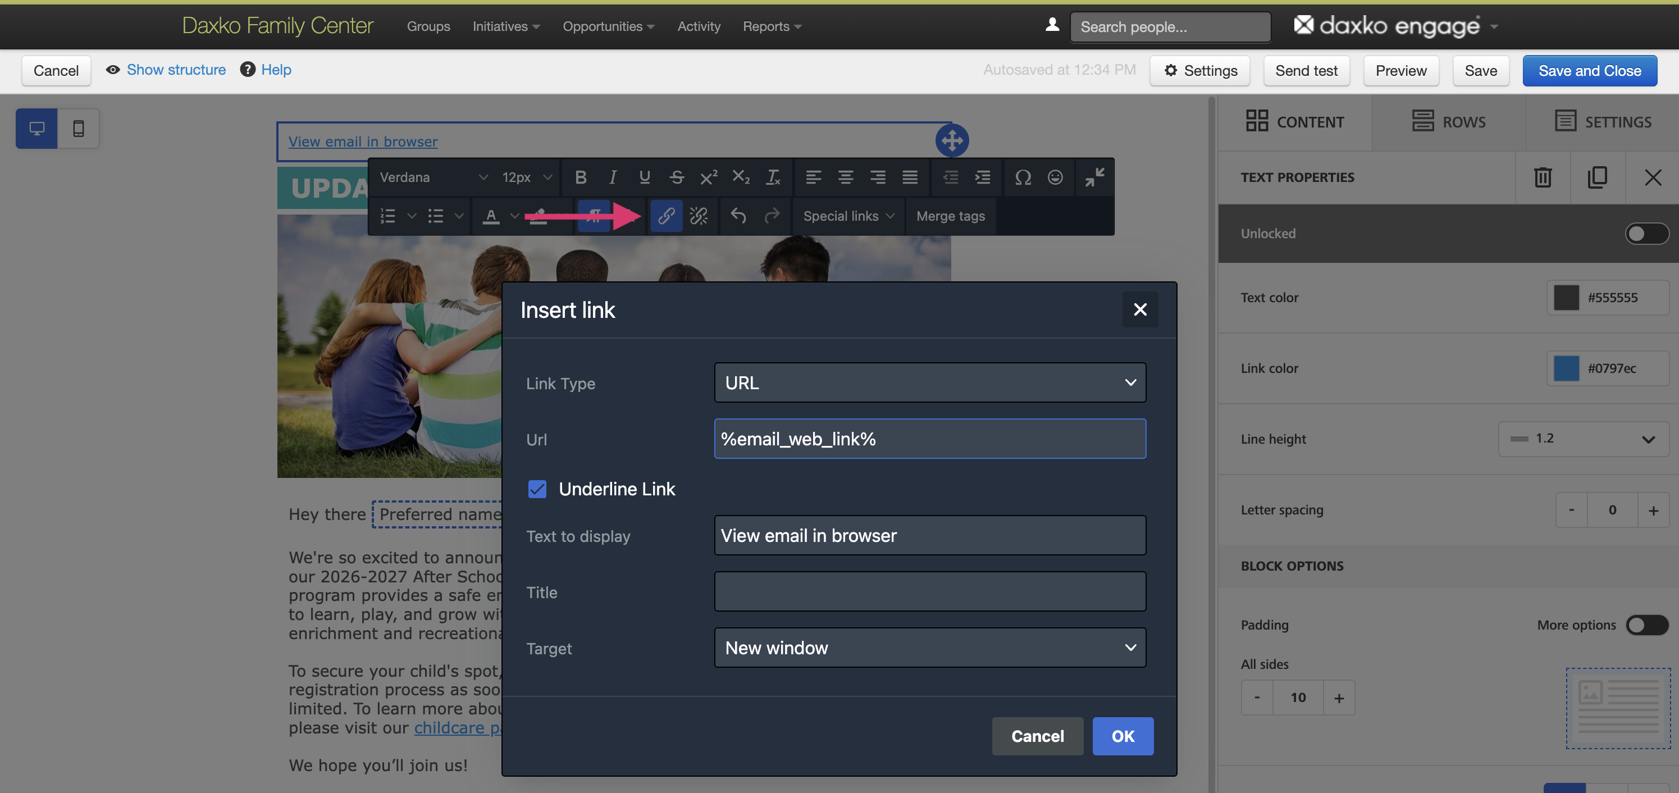Collapse the text editor toolbar
1679x793 pixels.
click(1094, 177)
